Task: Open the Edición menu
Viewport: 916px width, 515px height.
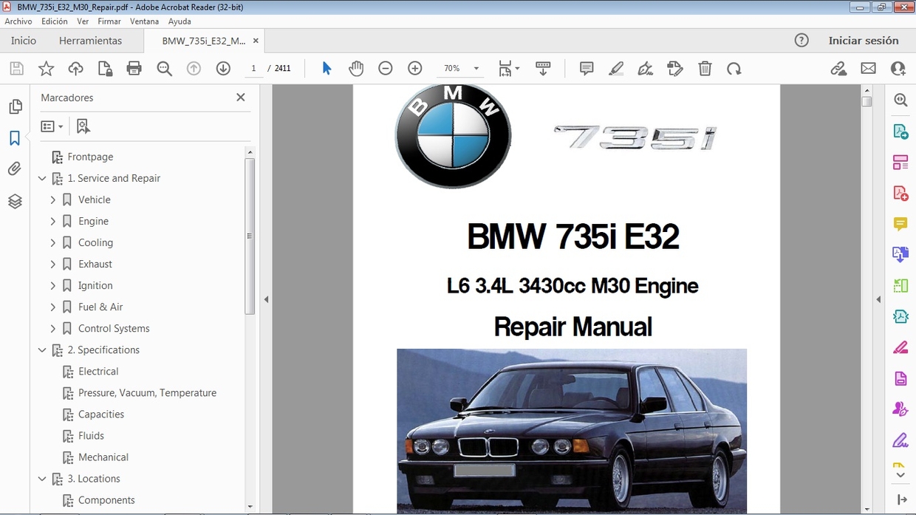Action: (55, 21)
